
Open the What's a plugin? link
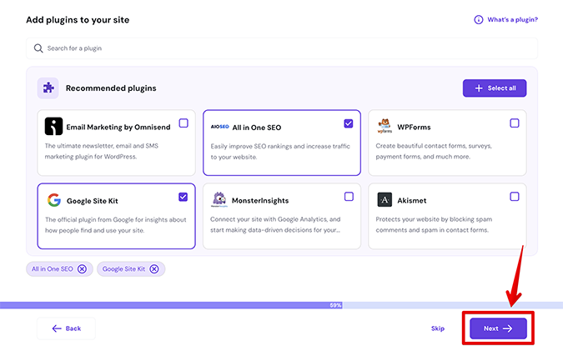tap(512, 19)
